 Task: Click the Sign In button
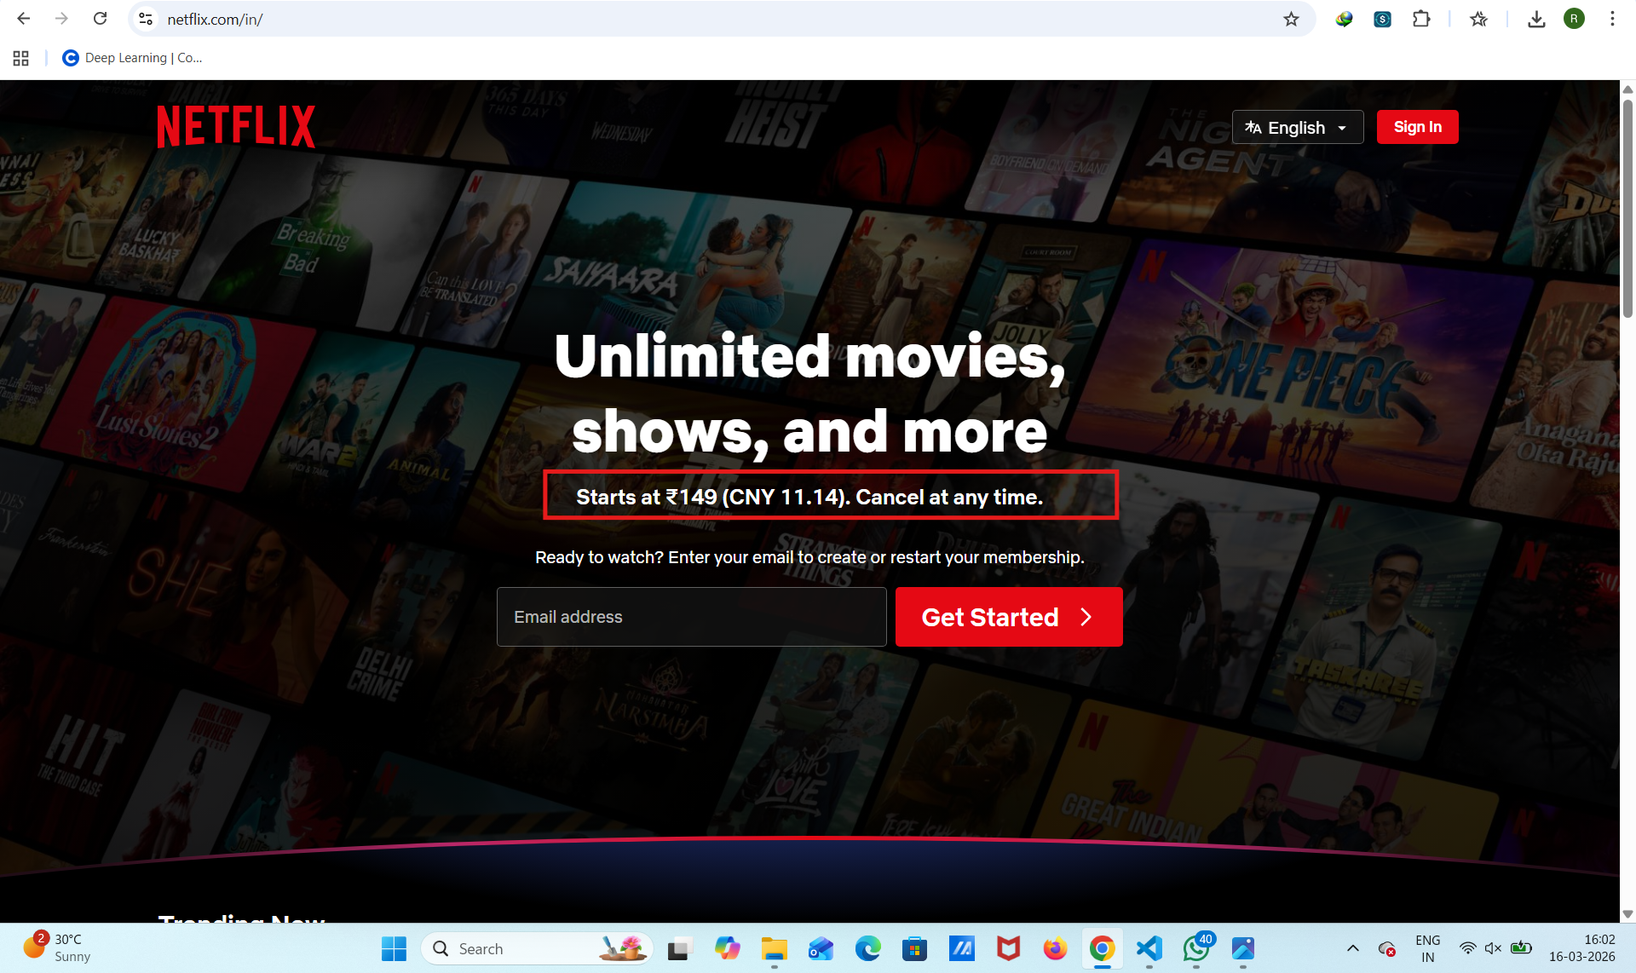coord(1417,127)
